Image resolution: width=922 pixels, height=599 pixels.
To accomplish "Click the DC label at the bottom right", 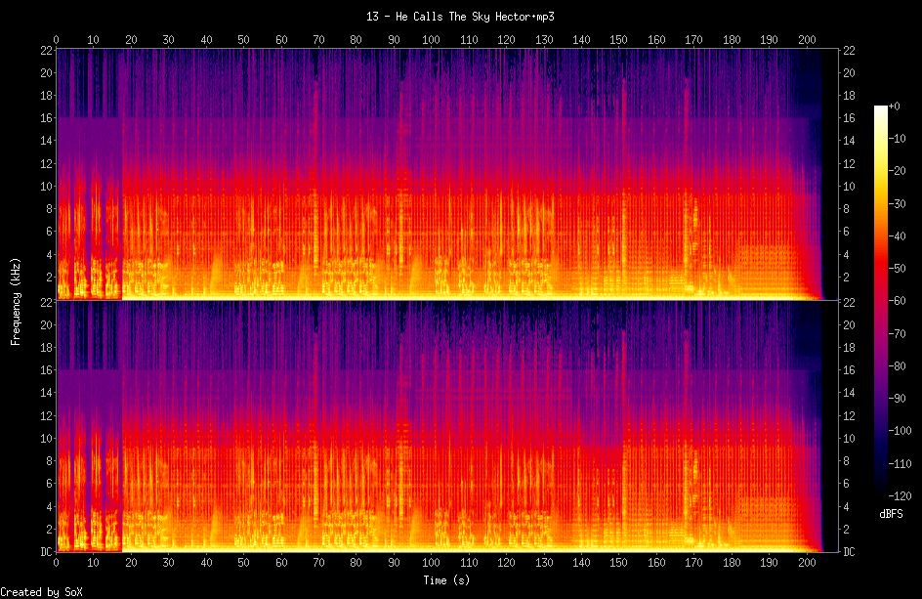I will pos(851,552).
